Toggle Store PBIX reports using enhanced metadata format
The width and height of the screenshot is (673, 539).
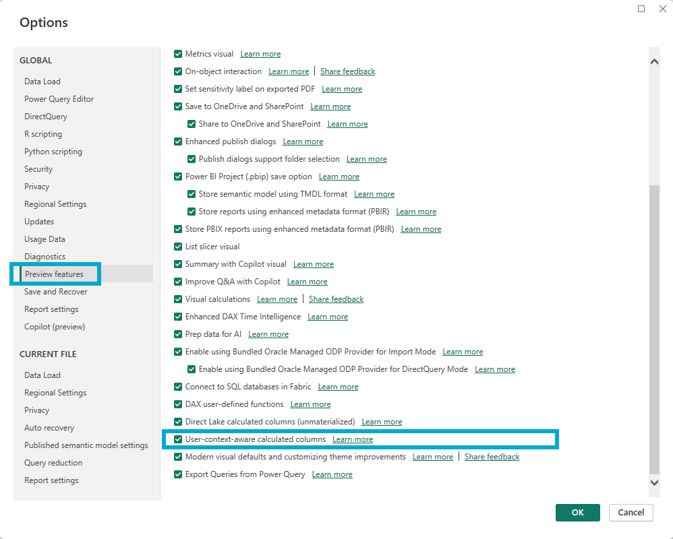coord(178,229)
